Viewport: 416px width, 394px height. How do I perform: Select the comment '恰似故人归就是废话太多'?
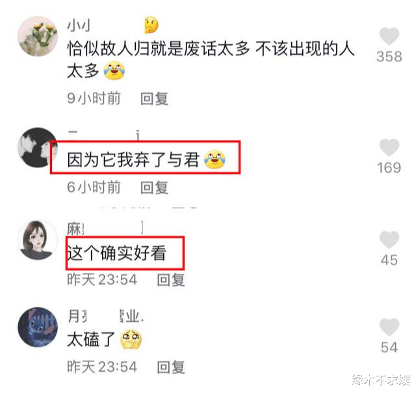[x=211, y=60]
